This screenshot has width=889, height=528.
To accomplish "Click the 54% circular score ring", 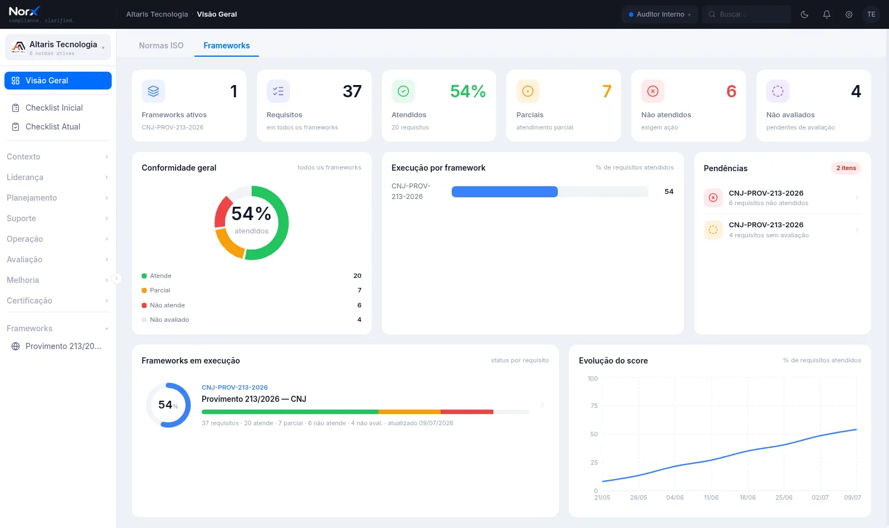I will (x=168, y=405).
